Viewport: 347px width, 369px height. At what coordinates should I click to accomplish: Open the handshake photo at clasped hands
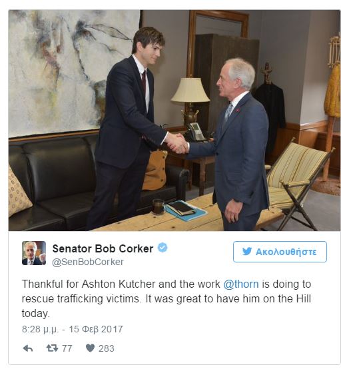[177, 144]
